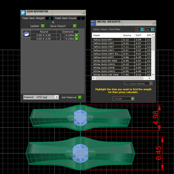Collapse the Gem Reporter header expander arrow

pos(53,22)
